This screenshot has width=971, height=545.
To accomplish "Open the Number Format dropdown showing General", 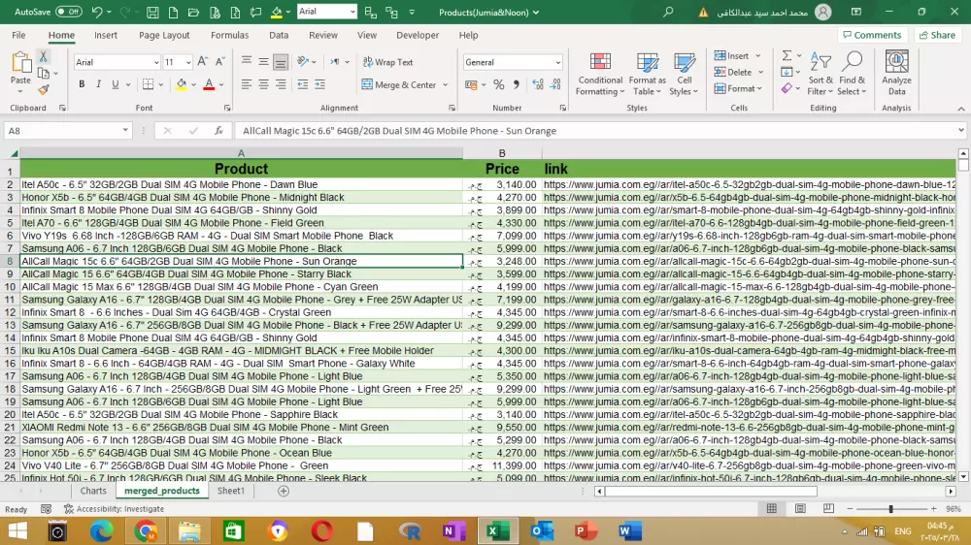I will click(513, 62).
